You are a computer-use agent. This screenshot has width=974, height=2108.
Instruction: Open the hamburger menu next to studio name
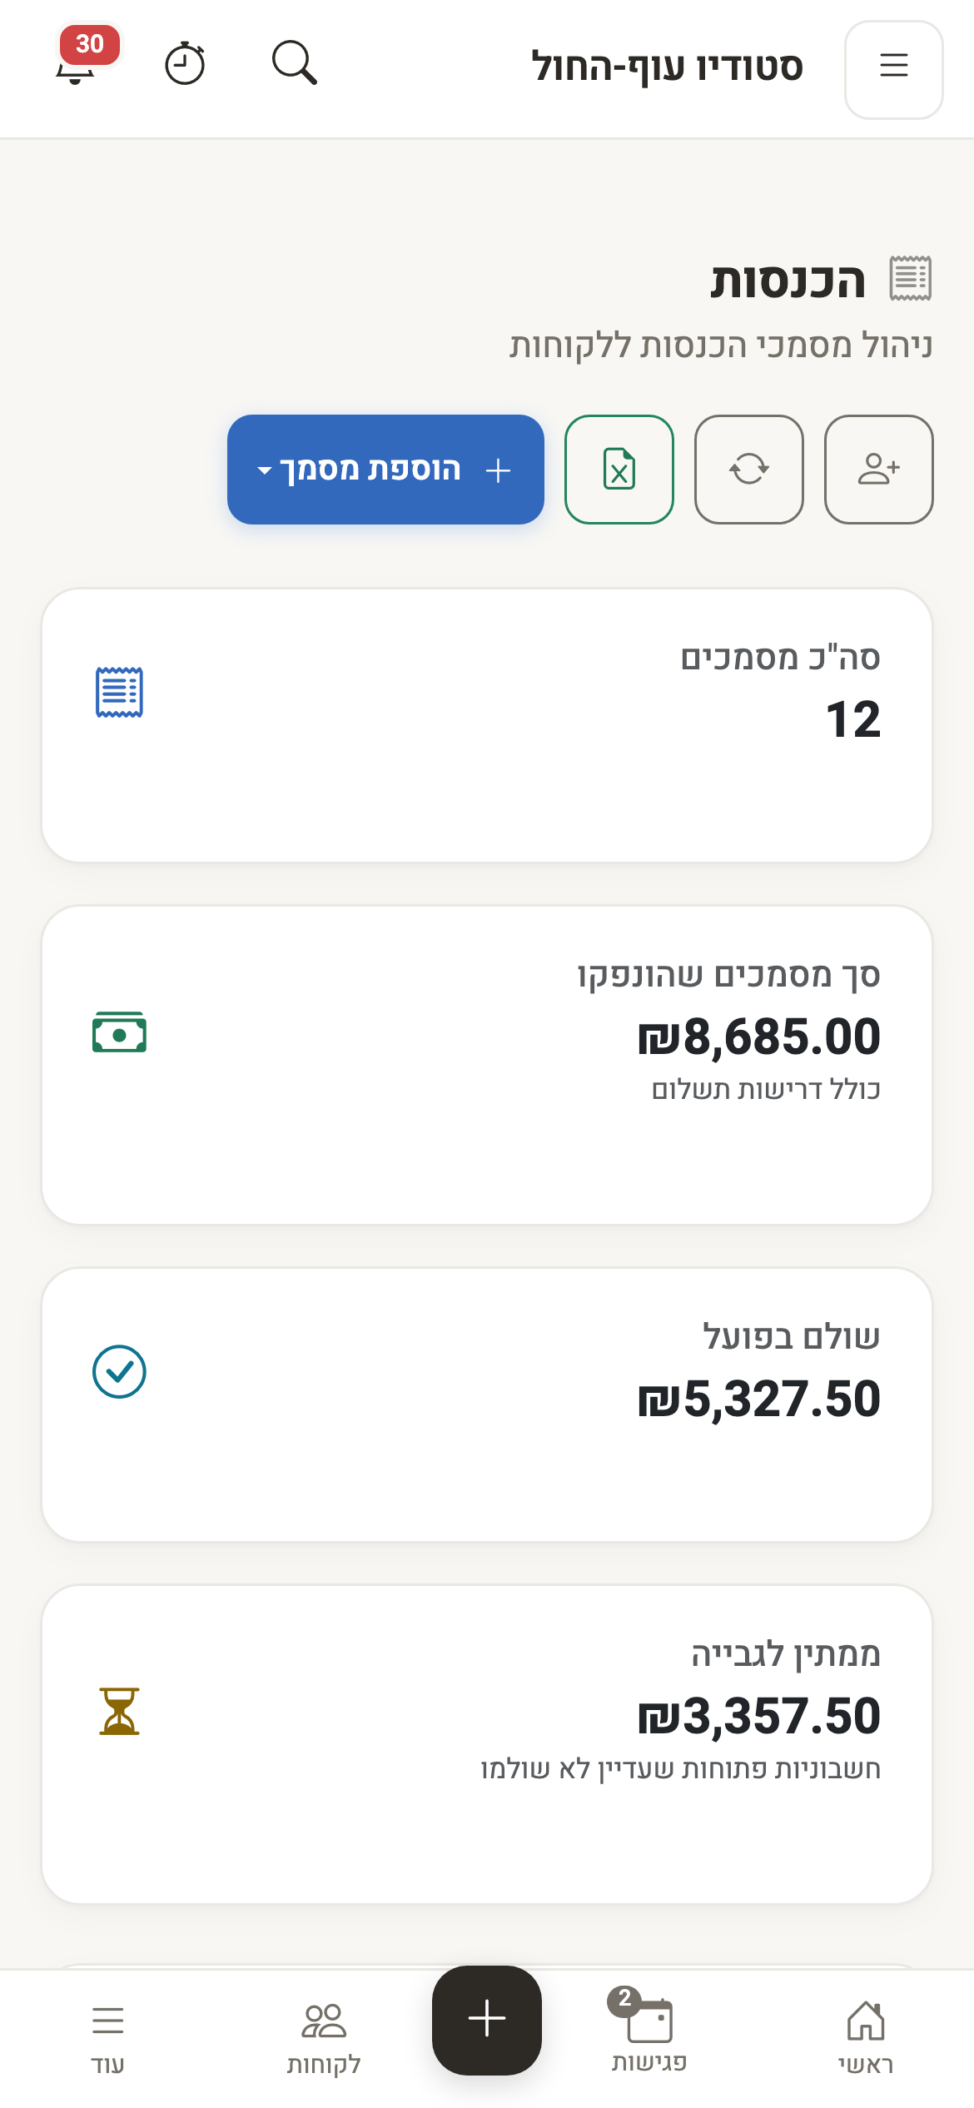coord(894,70)
